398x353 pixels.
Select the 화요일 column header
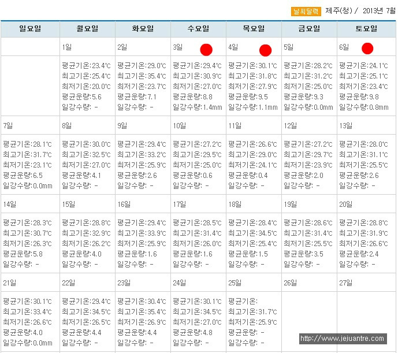coord(143,29)
